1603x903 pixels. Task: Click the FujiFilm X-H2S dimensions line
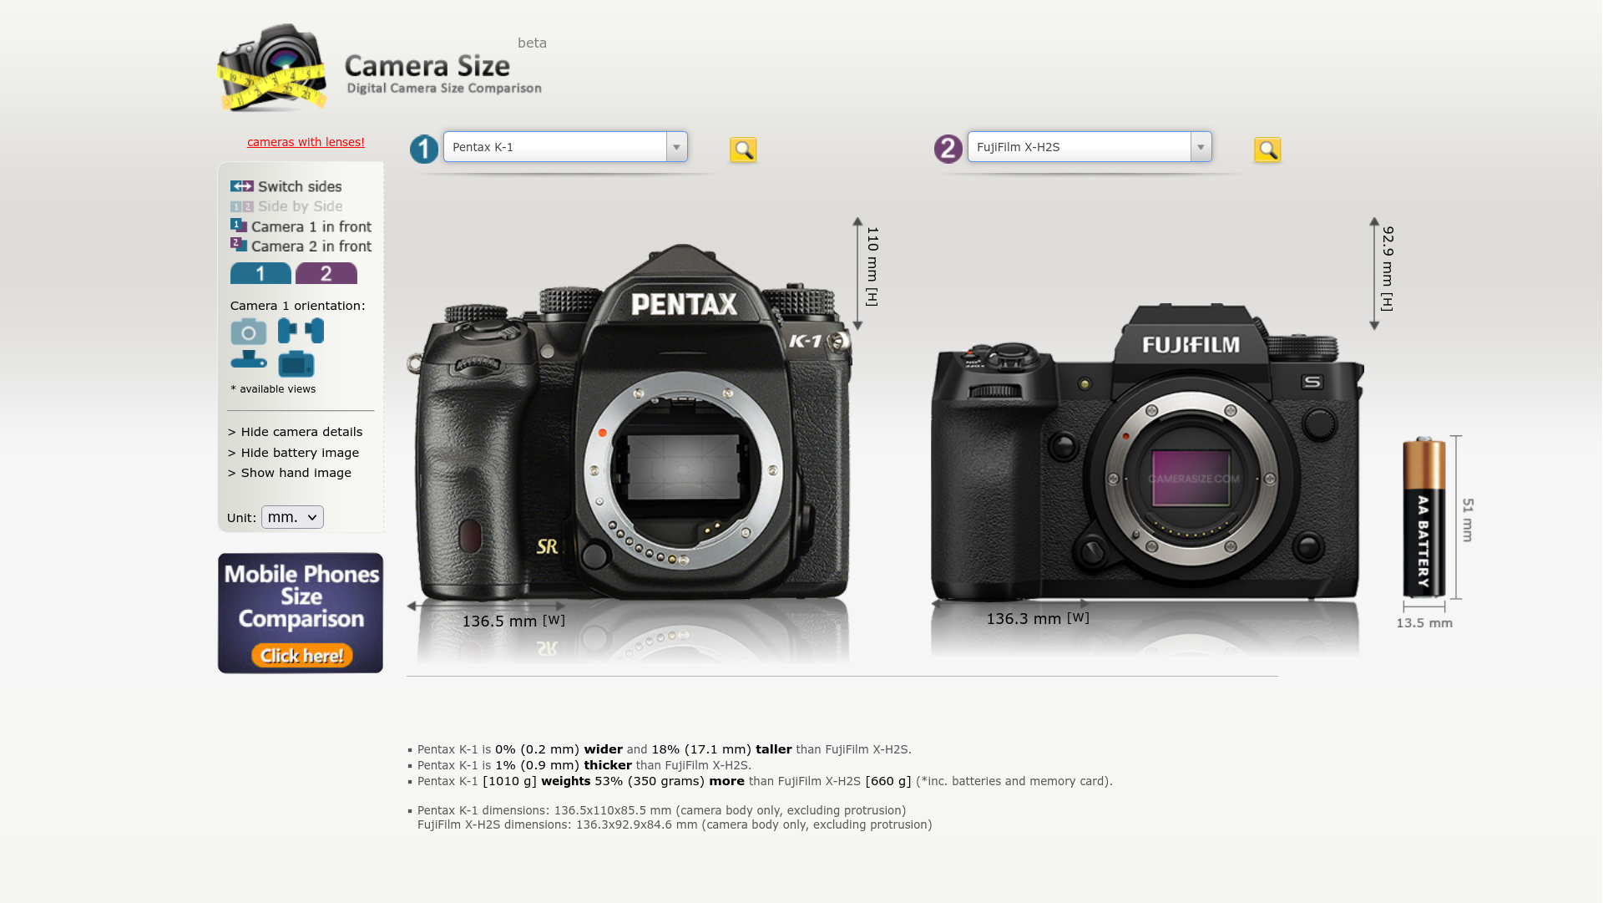675,824
